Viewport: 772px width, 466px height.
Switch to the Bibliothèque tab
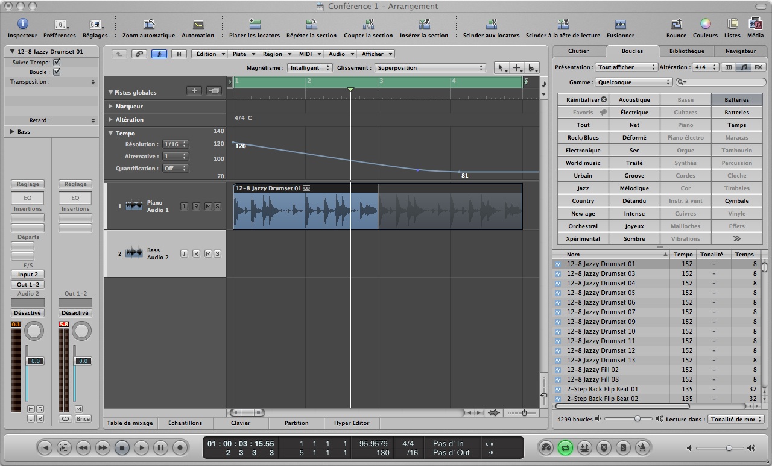point(686,51)
